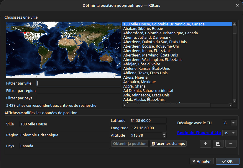The image size is (243, 168).
Task: Click the city list scroll-up arrow
Action: tap(234, 24)
